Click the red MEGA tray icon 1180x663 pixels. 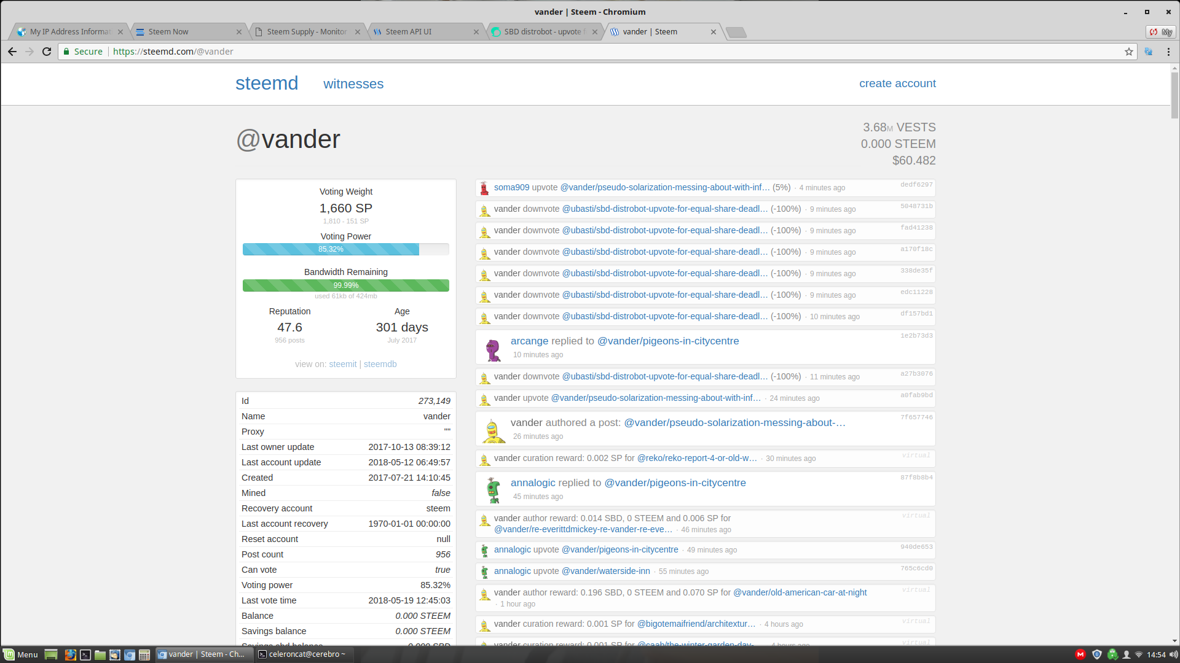click(1080, 654)
